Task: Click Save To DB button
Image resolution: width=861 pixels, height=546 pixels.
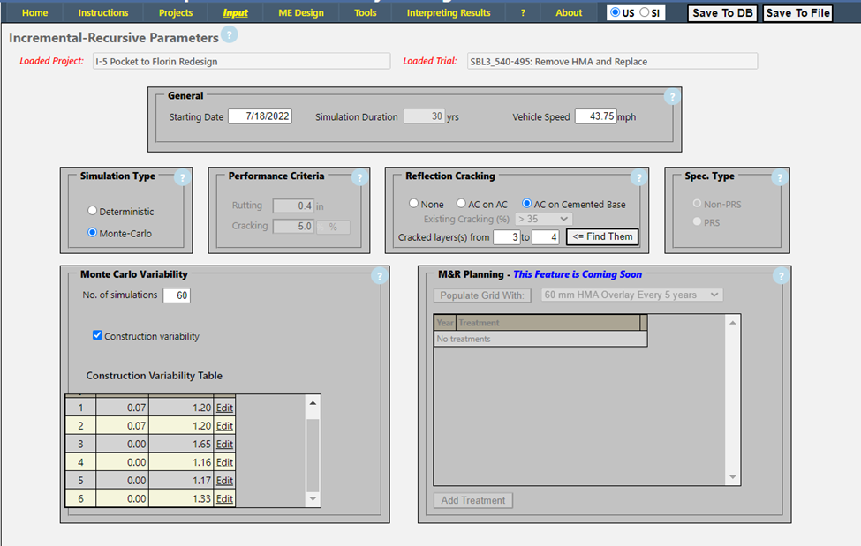Action: pyautogui.click(x=722, y=13)
